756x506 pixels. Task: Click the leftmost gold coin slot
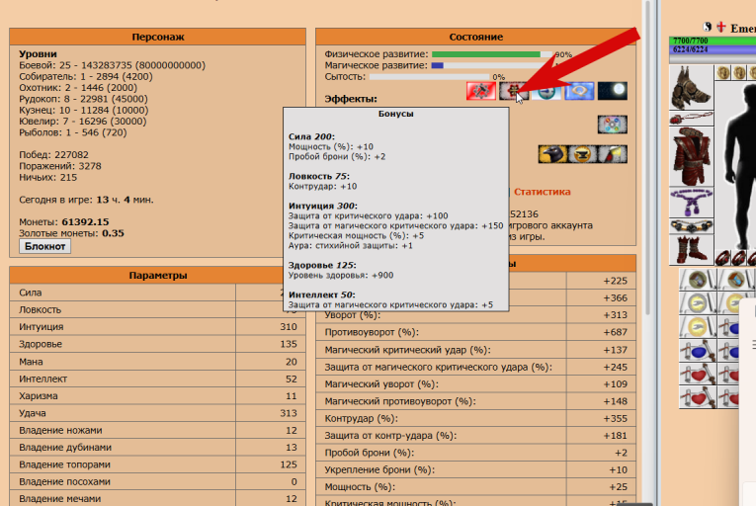pyautogui.click(x=722, y=73)
